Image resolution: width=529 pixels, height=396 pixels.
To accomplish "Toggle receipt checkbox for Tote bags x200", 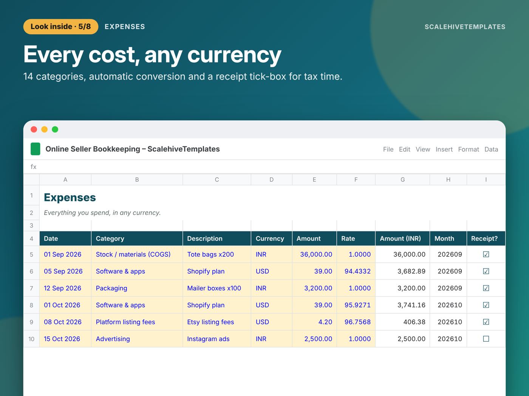I will coord(486,254).
